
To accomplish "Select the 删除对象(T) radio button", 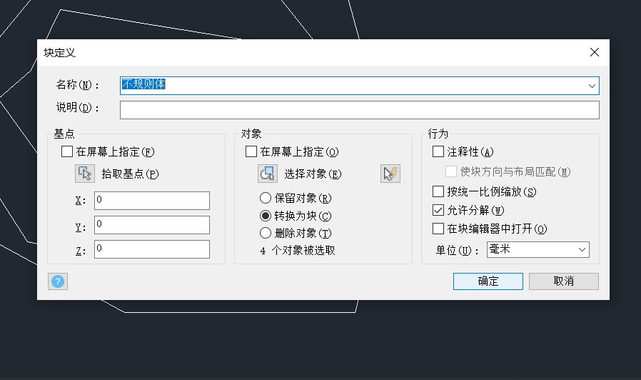I will [266, 233].
